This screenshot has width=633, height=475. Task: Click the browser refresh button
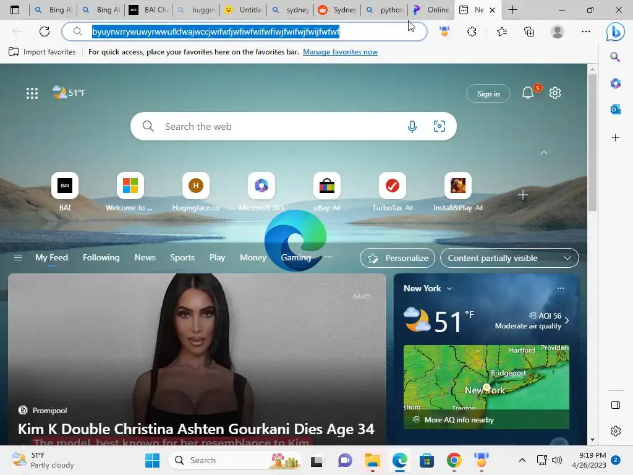[45, 32]
